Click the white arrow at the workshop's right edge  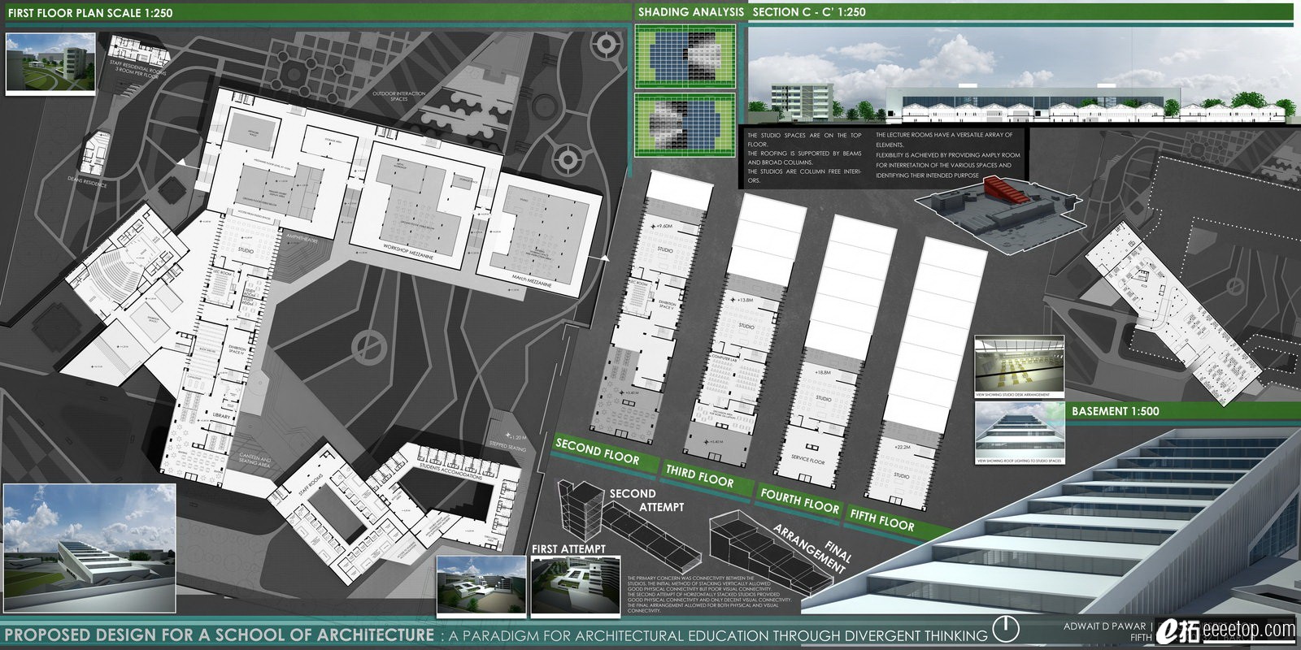point(603,258)
